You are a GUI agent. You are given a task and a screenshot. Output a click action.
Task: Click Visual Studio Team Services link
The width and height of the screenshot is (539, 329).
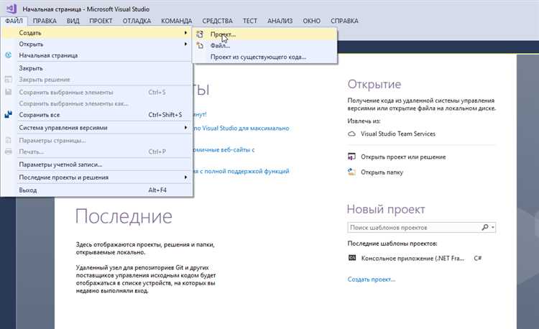397,134
